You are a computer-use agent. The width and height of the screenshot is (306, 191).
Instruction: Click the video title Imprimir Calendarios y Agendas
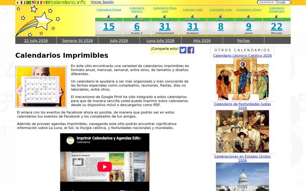109,138
